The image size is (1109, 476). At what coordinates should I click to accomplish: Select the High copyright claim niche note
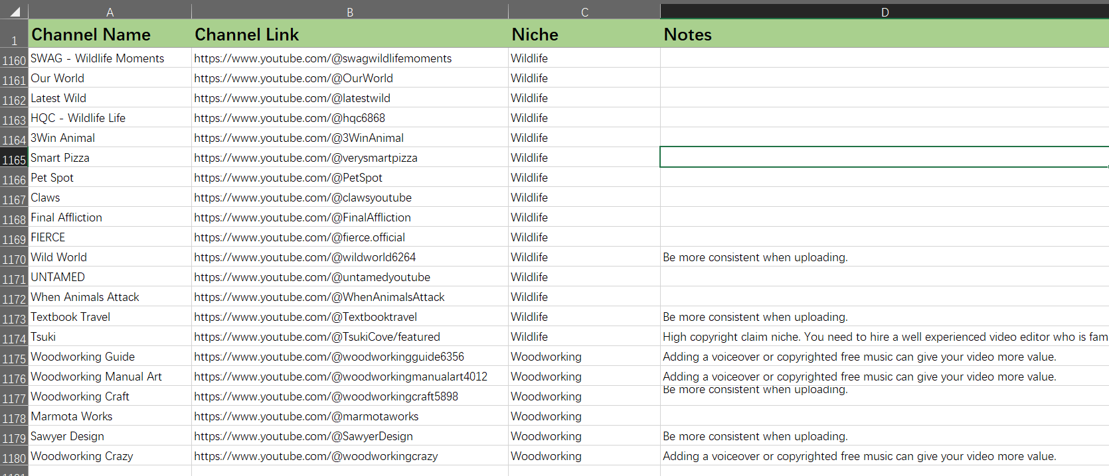885,336
